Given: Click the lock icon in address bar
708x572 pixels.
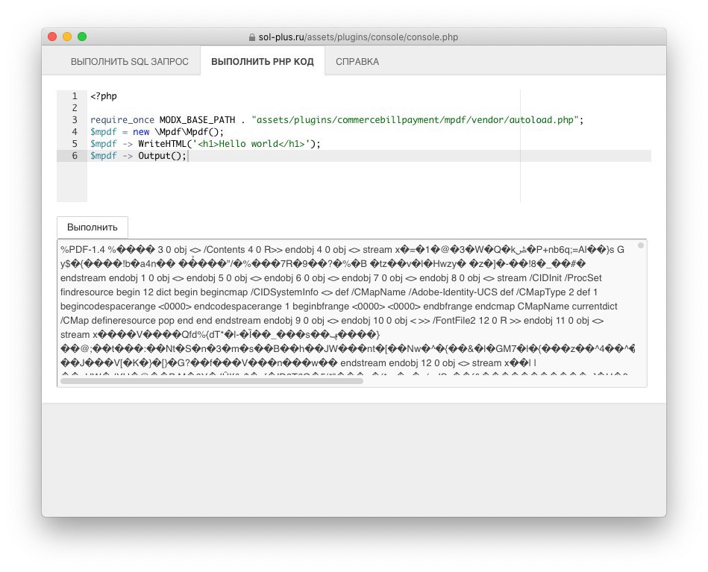Looking at the screenshot, I should 252,37.
